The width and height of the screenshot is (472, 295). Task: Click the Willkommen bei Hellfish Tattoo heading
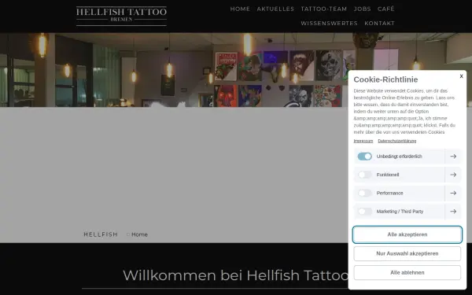[236, 275]
